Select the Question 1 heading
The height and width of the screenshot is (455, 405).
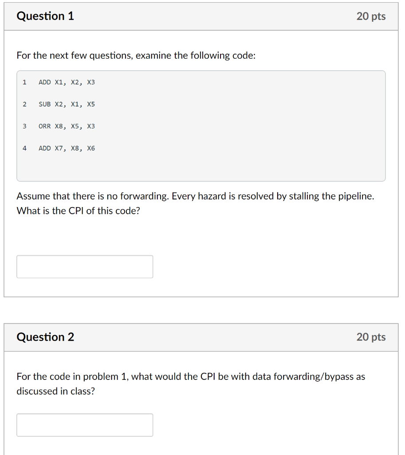click(45, 16)
